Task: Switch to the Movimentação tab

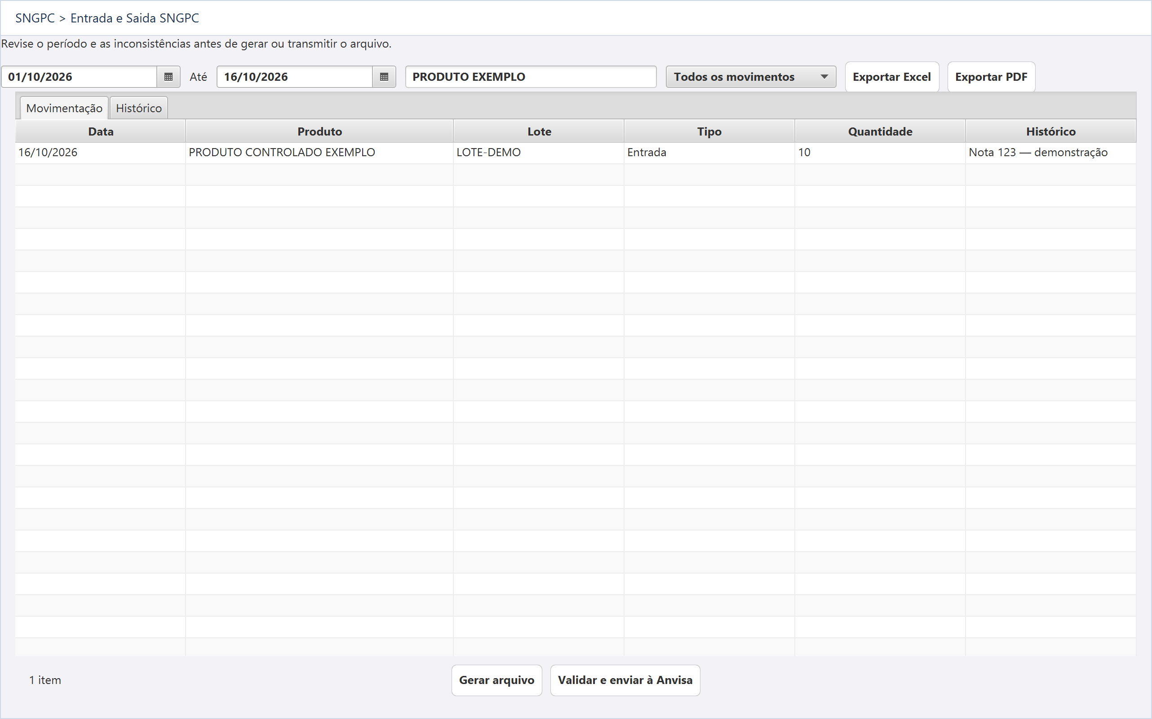Action: [x=64, y=108]
